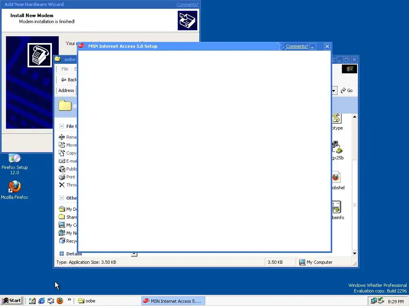The height and width of the screenshot is (306, 409).
Task: Click the Move this file icon in oobe window
Action: [x=62, y=145]
